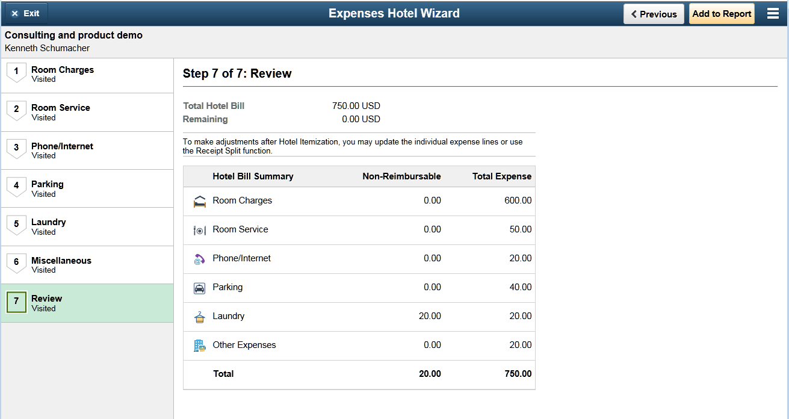
Task: Click Add to Report
Action: [721, 13]
